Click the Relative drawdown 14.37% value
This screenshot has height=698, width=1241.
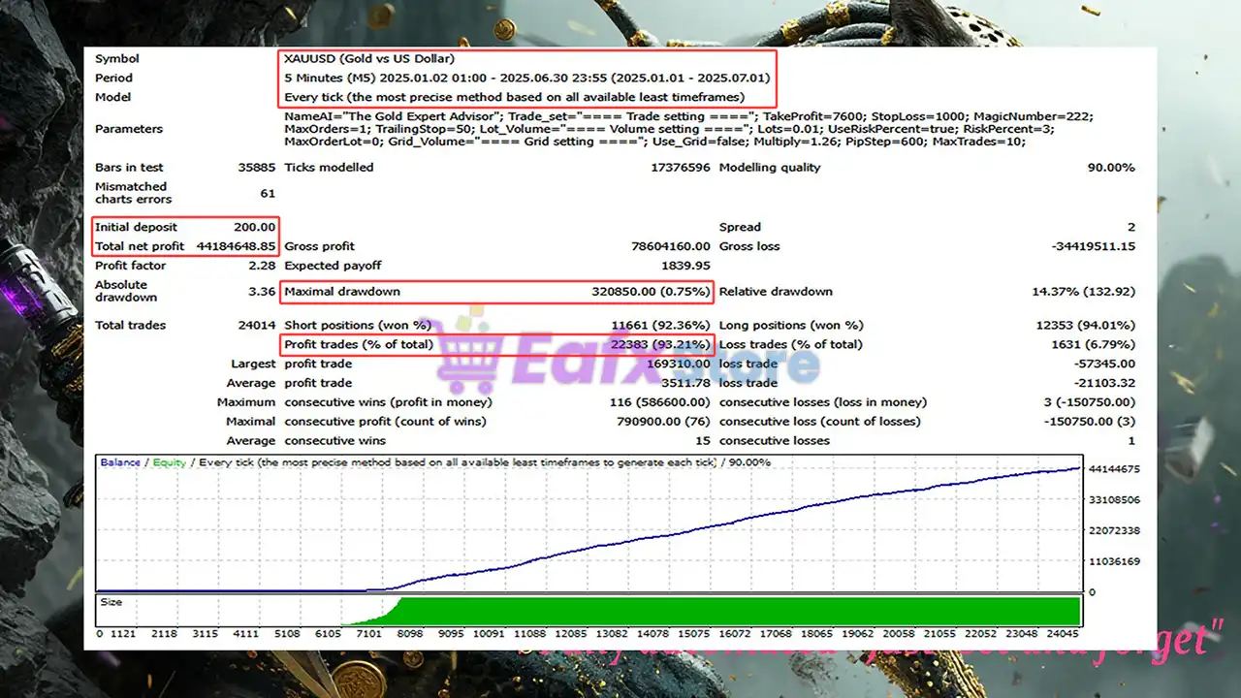(x=1083, y=291)
